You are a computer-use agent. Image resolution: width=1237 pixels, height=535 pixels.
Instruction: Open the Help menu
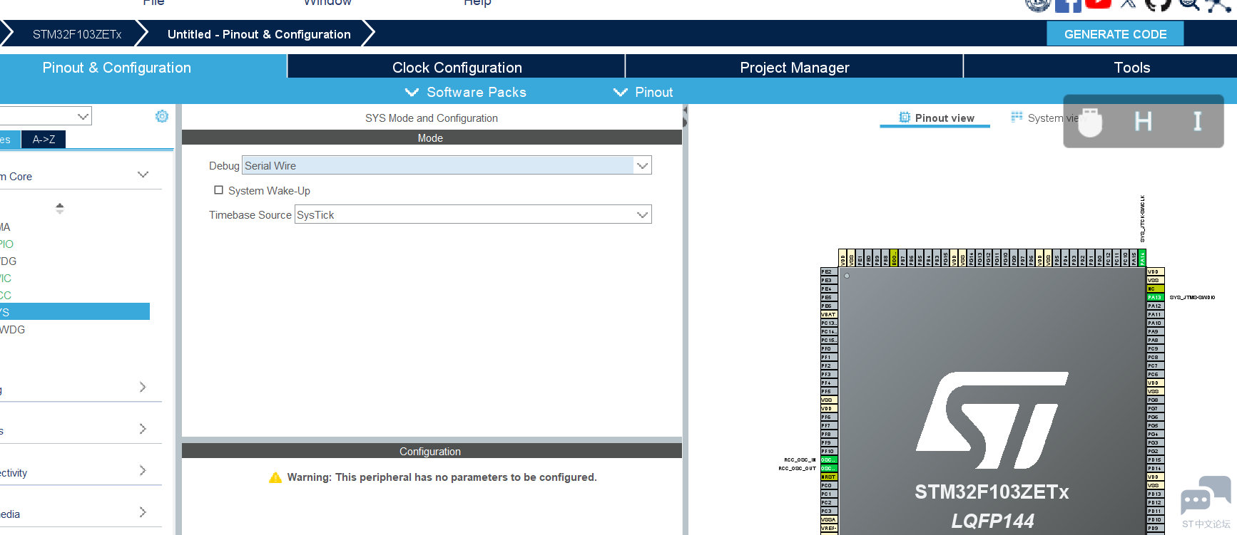tap(477, 3)
